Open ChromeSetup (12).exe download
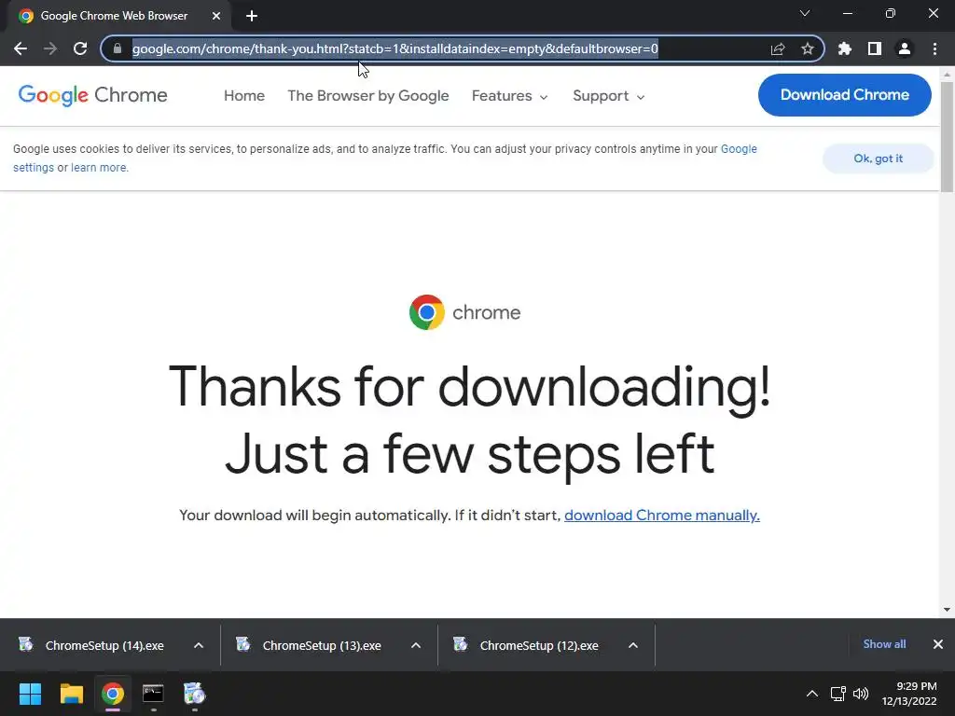The width and height of the screenshot is (955, 716). pyautogui.click(x=538, y=645)
